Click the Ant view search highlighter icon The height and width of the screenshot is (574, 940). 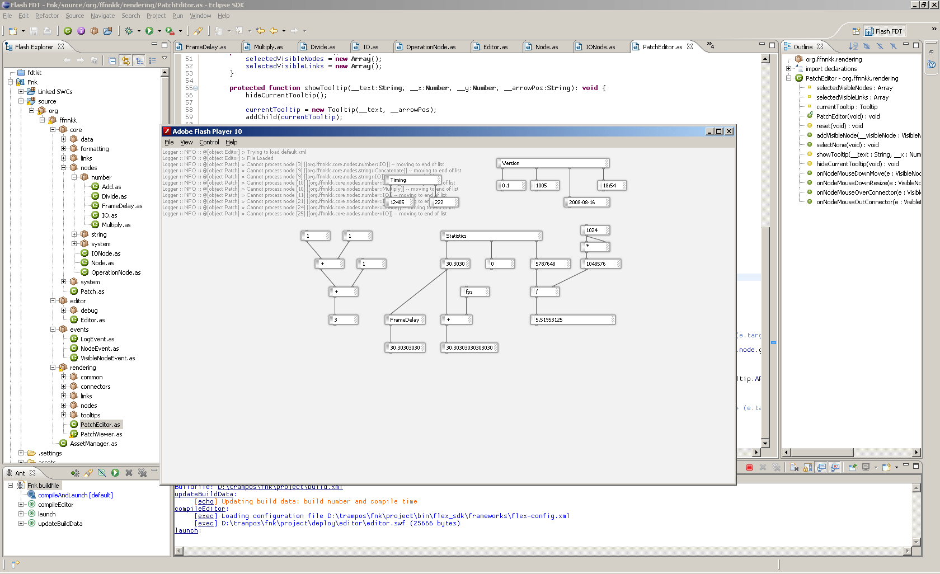coord(88,473)
